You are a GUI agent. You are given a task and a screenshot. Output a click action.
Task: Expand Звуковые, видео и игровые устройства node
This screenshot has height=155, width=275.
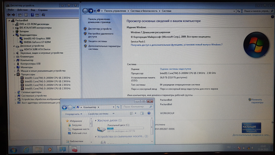coord(14,53)
